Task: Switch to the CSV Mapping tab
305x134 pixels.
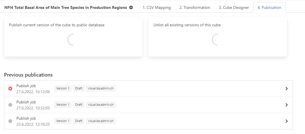Action: tap(157, 7)
